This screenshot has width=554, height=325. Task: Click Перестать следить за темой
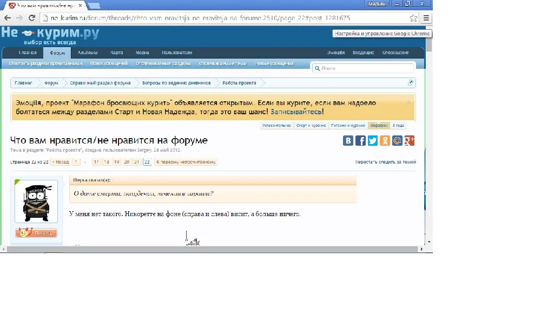387,161
